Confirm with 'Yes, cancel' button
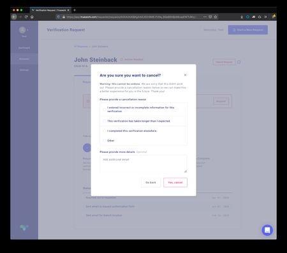 tap(175, 182)
